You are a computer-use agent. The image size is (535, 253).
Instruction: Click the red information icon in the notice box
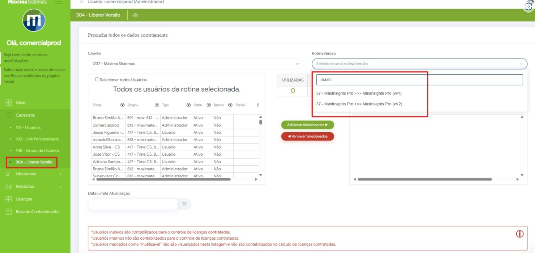tap(519, 234)
